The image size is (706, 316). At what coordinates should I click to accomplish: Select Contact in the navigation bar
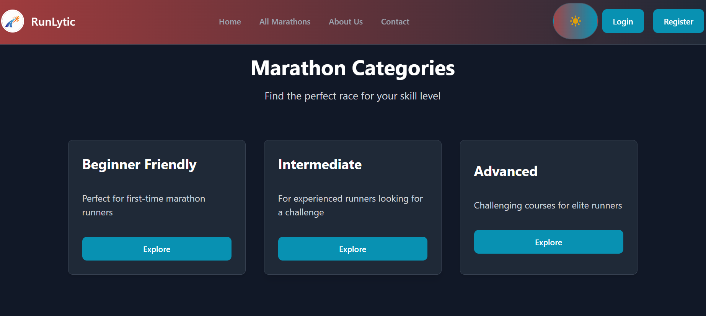[395, 22]
